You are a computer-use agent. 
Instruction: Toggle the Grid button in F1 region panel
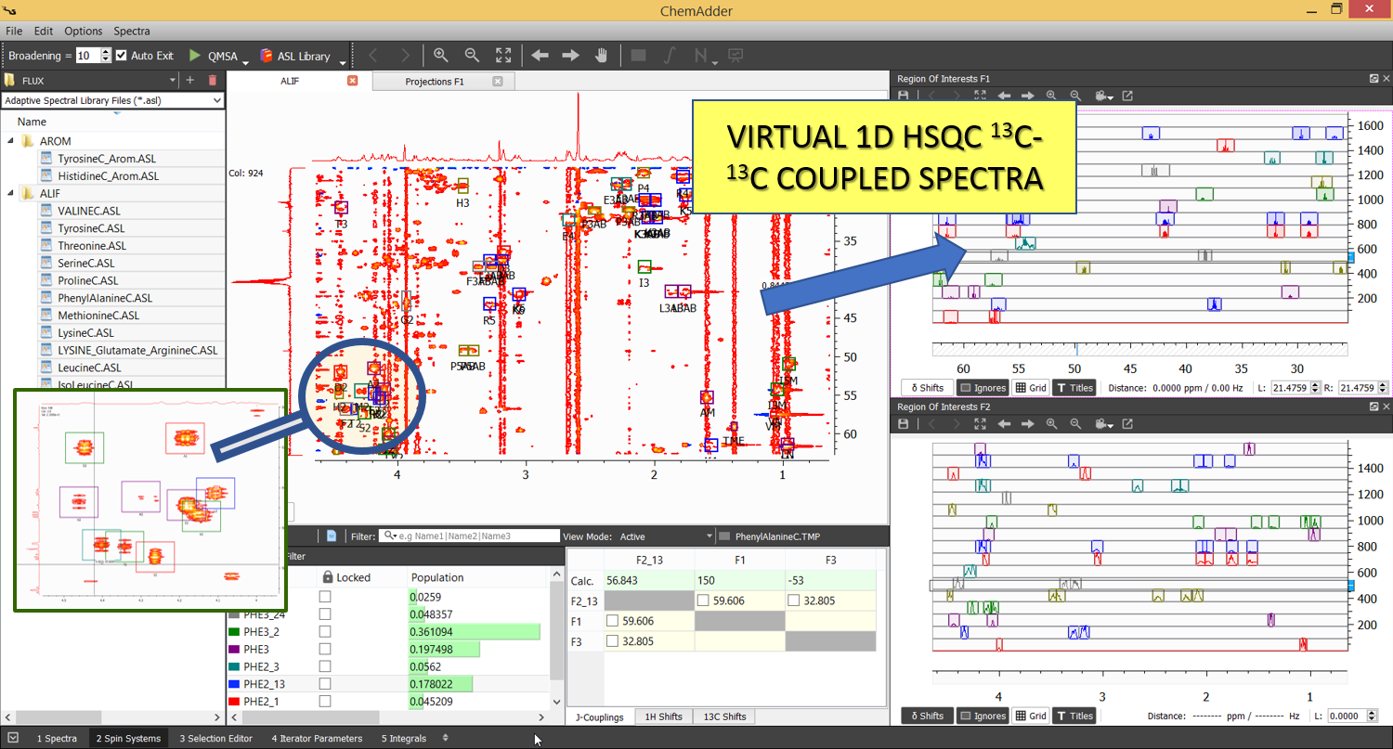point(1031,388)
